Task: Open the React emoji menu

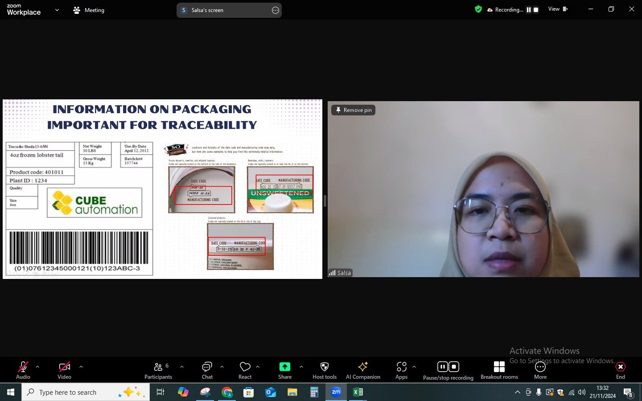Action: click(245, 370)
